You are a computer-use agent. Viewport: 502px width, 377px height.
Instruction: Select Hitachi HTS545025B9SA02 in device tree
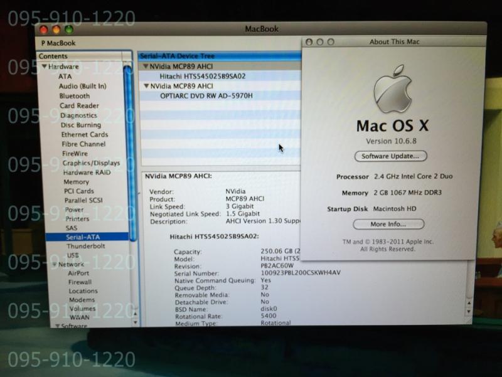(x=202, y=76)
